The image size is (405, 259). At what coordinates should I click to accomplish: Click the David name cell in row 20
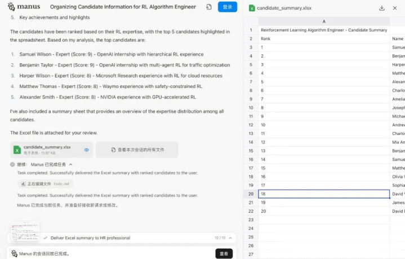(x=397, y=194)
